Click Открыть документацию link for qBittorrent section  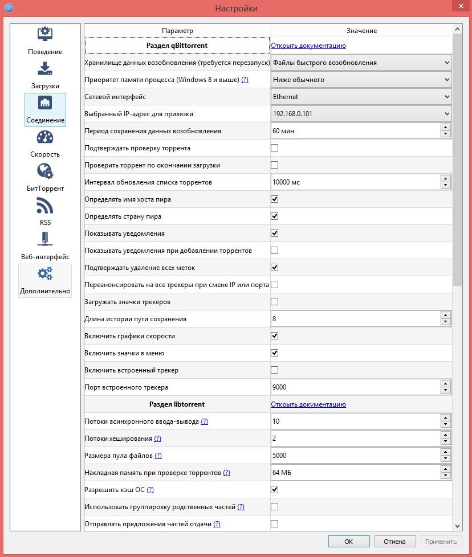tap(308, 46)
